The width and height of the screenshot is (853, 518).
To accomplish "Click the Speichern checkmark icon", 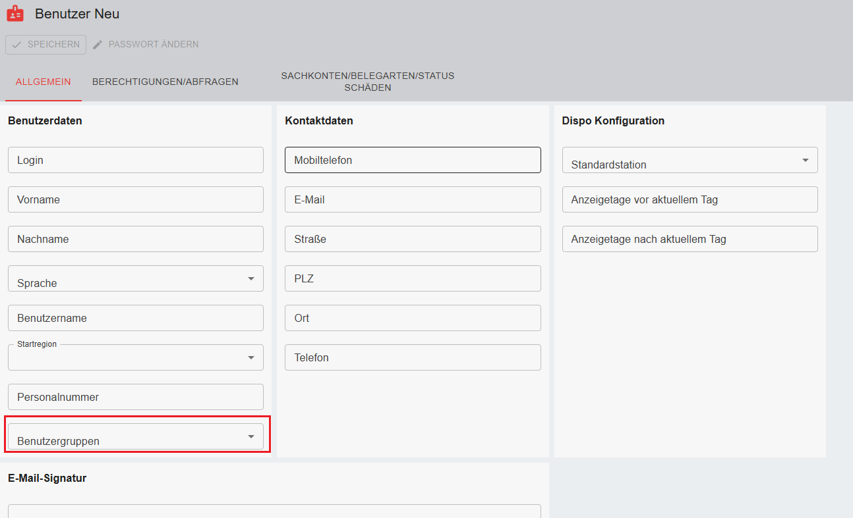I will pos(17,45).
